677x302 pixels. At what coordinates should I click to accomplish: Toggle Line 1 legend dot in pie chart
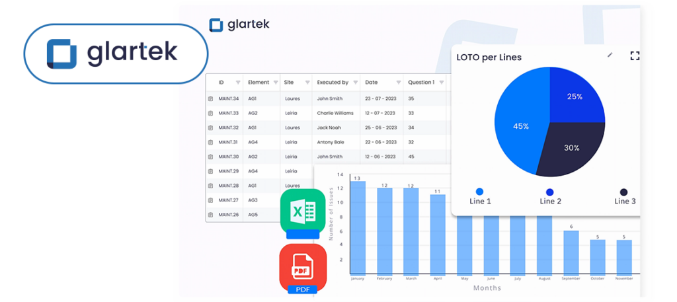click(479, 192)
